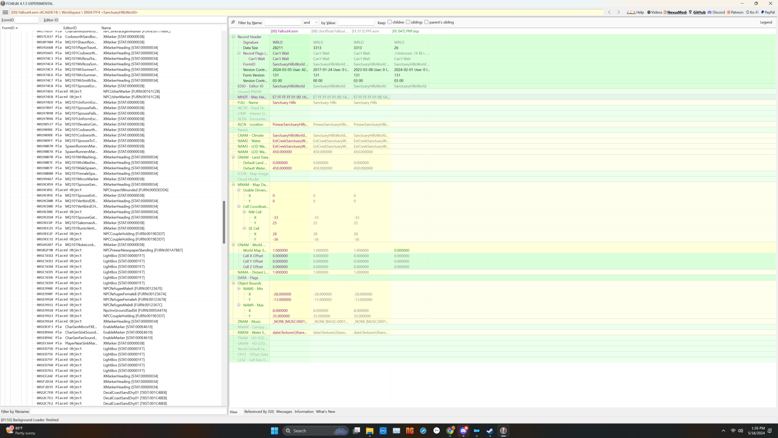Enable Keep parent's siblings checkbox
The width and height of the screenshot is (778, 438).
pos(426,22)
